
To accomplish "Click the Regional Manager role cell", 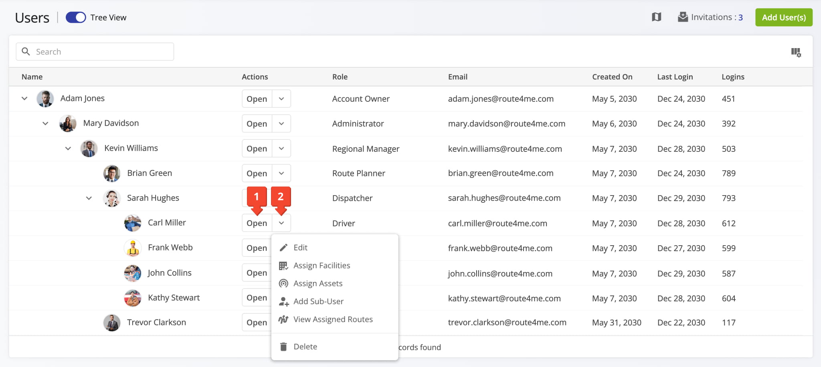I will pyautogui.click(x=366, y=149).
